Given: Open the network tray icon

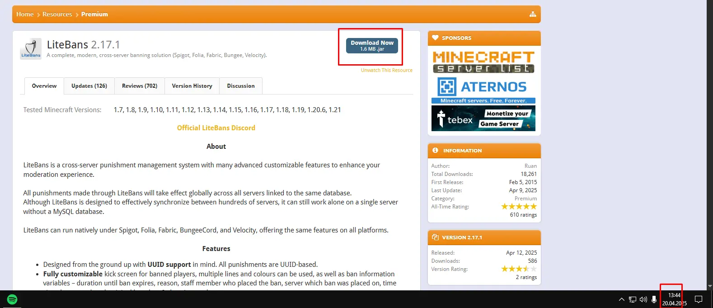Looking at the screenshot, I should click(633, 299).
